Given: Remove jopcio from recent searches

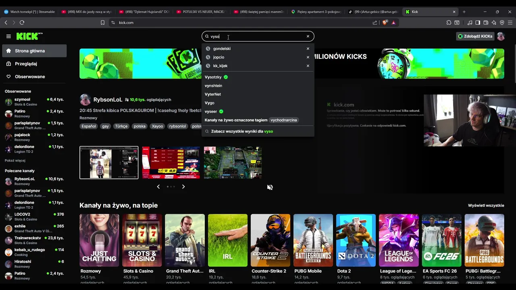Looking at the screenshot, I should [x=308, y=57].
